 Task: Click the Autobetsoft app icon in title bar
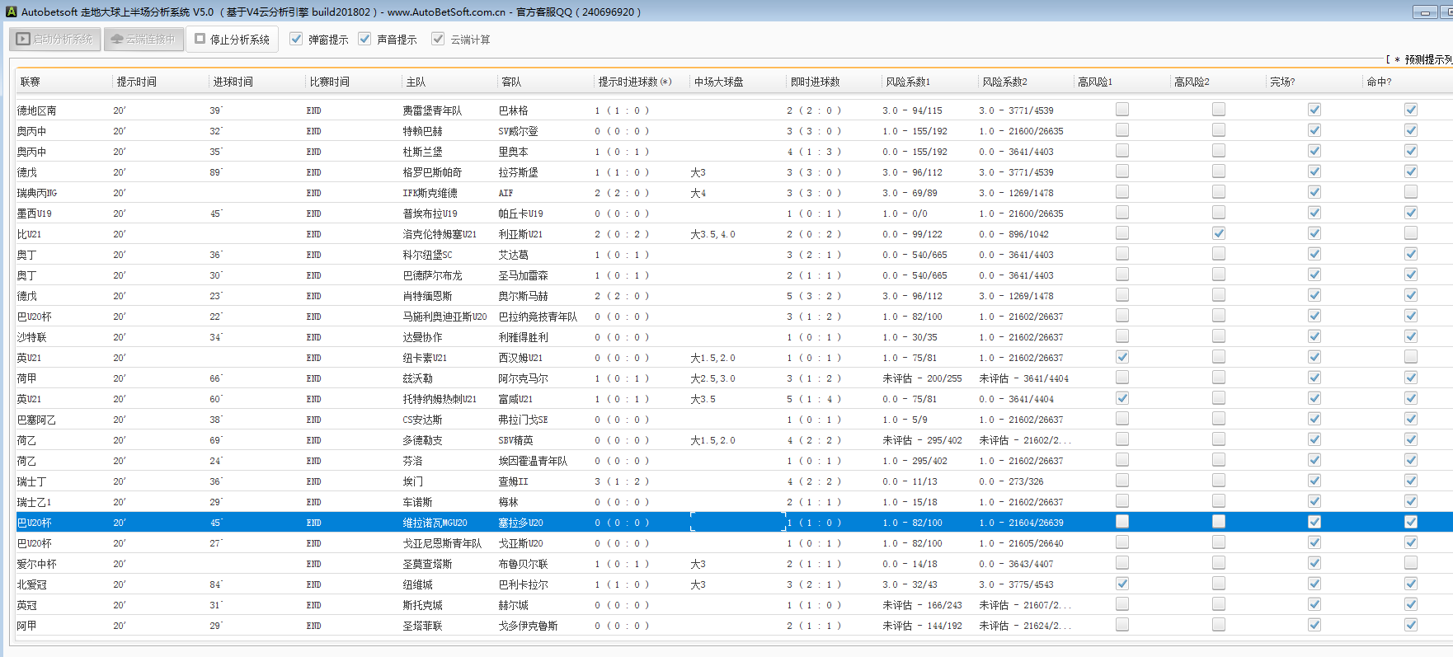point(11,12)
